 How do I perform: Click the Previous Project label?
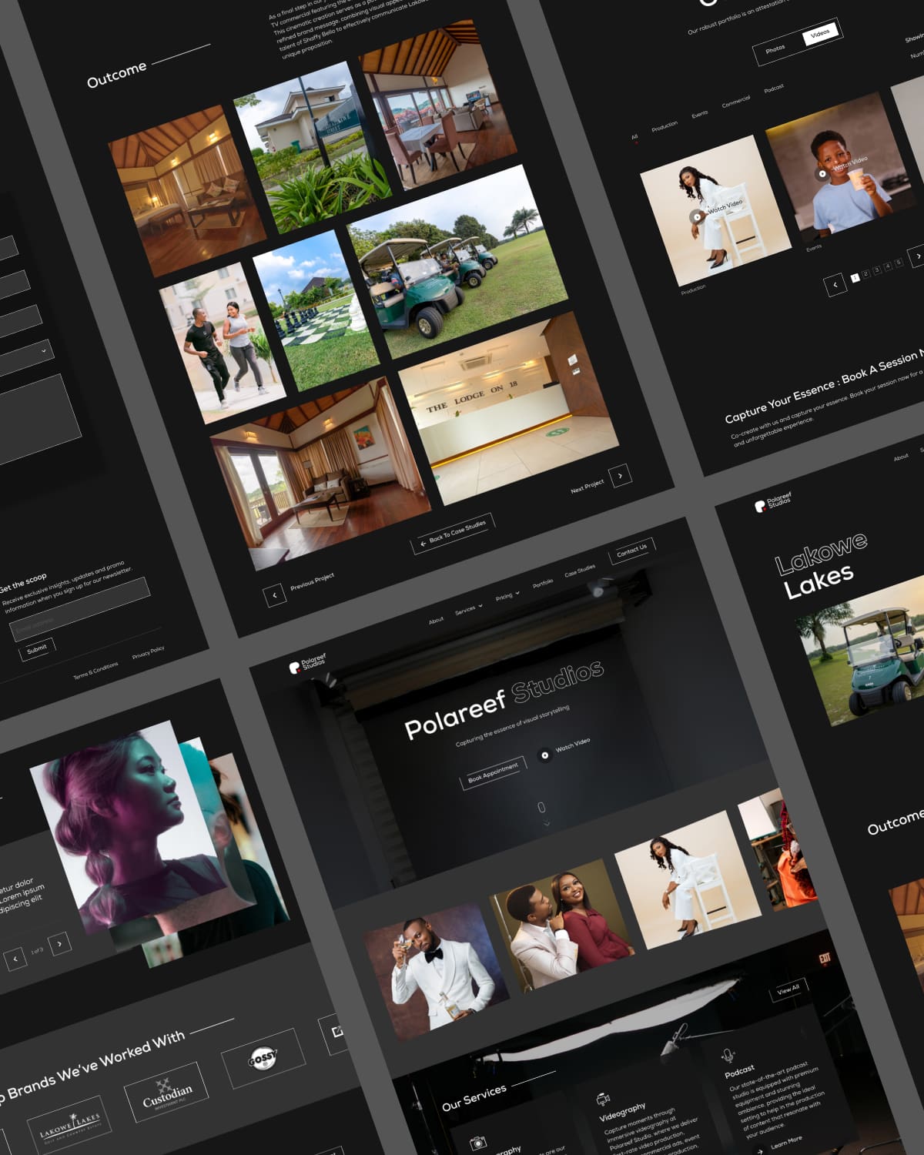tap(312, 583)
